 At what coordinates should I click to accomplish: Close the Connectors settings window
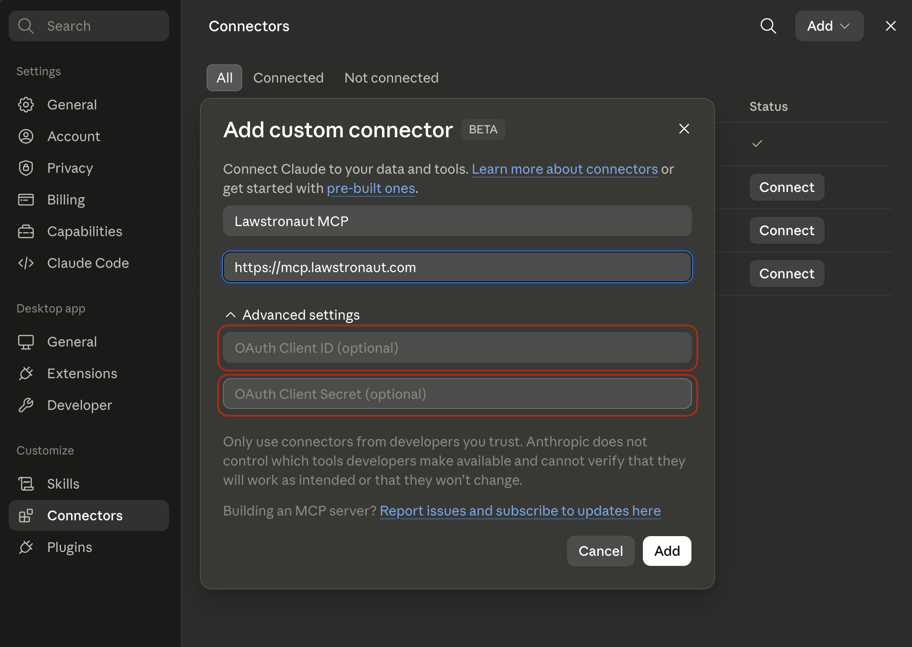[x=890, y=26]
